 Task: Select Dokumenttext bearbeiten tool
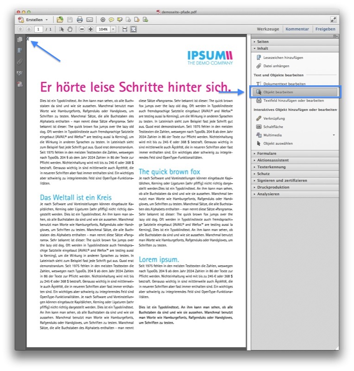coord(284,84)
